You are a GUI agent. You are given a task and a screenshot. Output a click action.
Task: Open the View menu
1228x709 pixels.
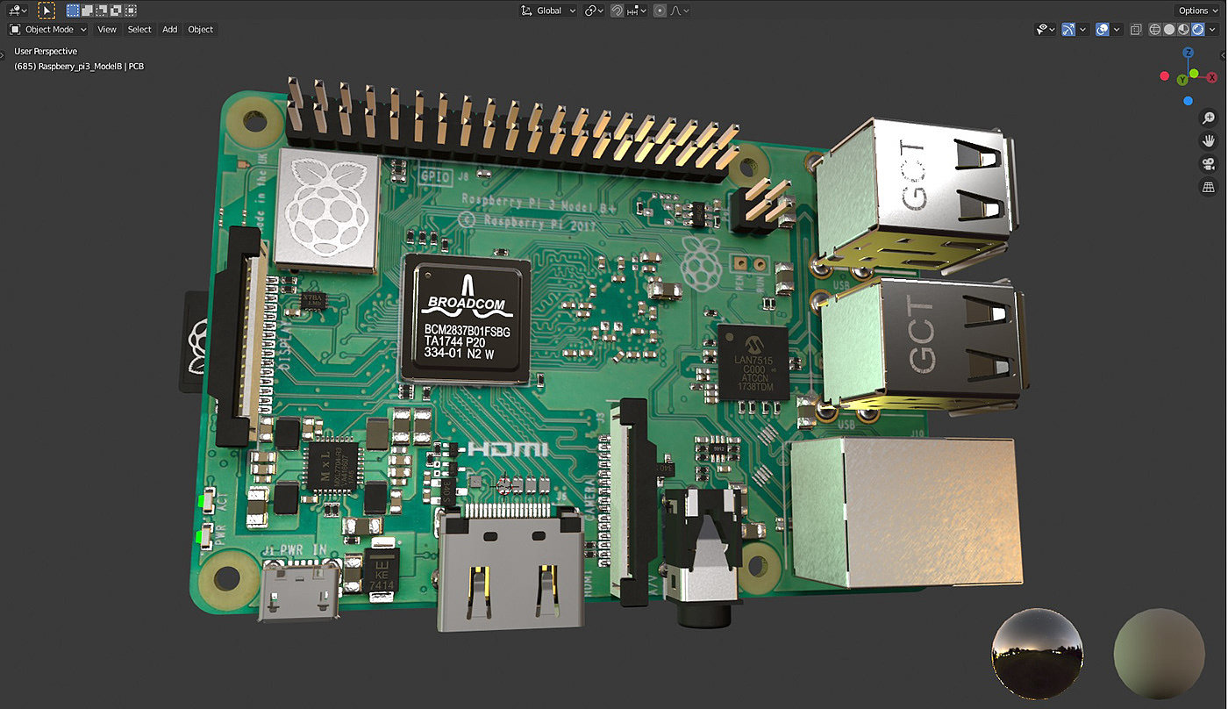click(x=106, y=29)
